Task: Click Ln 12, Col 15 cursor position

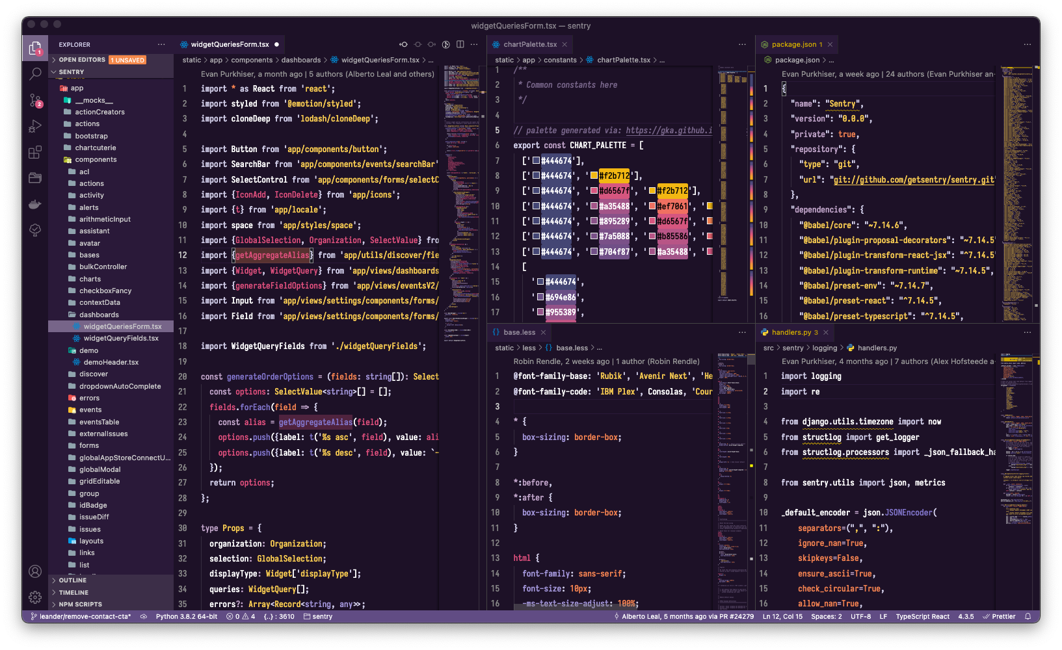Action: point(782,616)
